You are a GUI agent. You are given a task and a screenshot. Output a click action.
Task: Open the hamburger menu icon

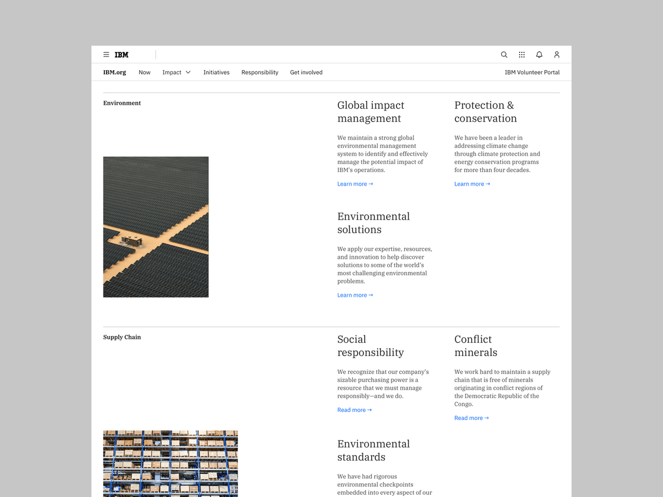click(106, 55)
